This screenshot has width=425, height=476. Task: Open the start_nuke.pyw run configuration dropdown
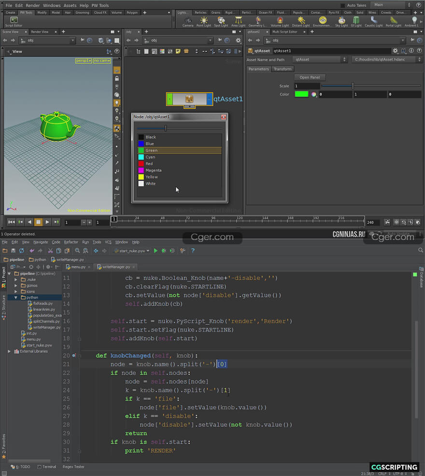[x=132, y=251]
